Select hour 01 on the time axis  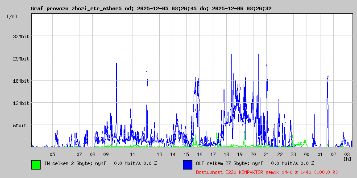coord(320,154)
